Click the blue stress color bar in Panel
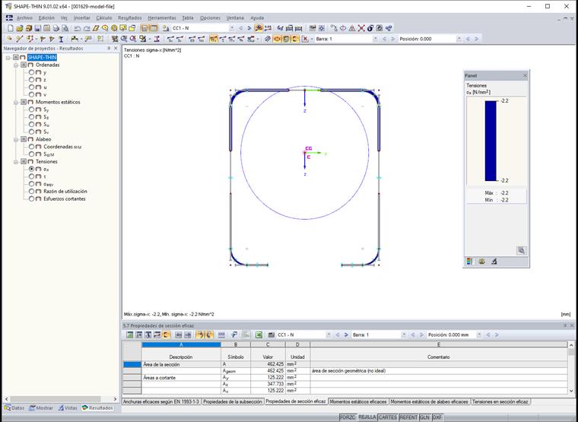This screenshot has width=578, height=422. tap(491, 141)
